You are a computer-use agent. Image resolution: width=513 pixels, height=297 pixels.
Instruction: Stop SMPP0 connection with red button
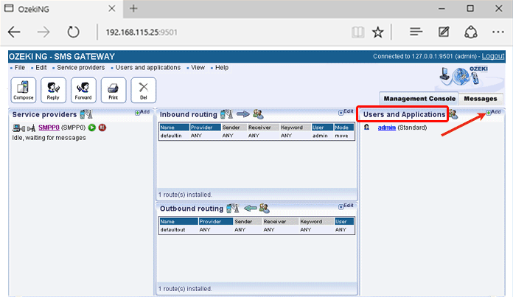click(102, 127)
